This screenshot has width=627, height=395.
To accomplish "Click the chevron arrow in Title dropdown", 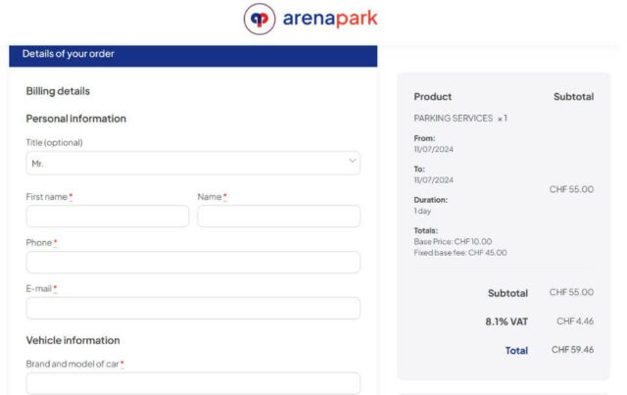I will point(353,161).
